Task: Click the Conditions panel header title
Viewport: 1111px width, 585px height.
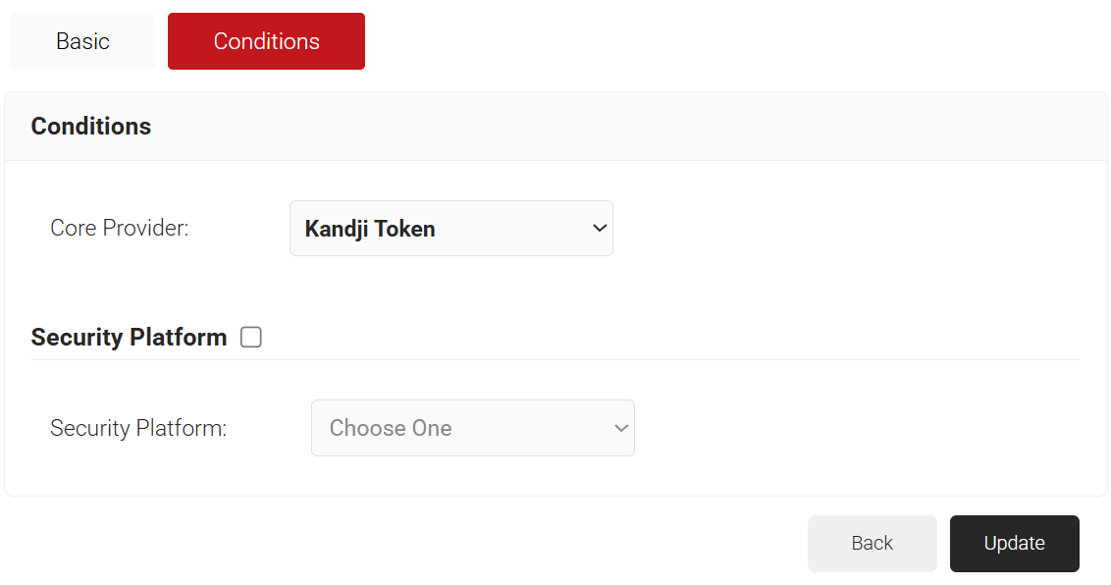Action: coord(91,127)
